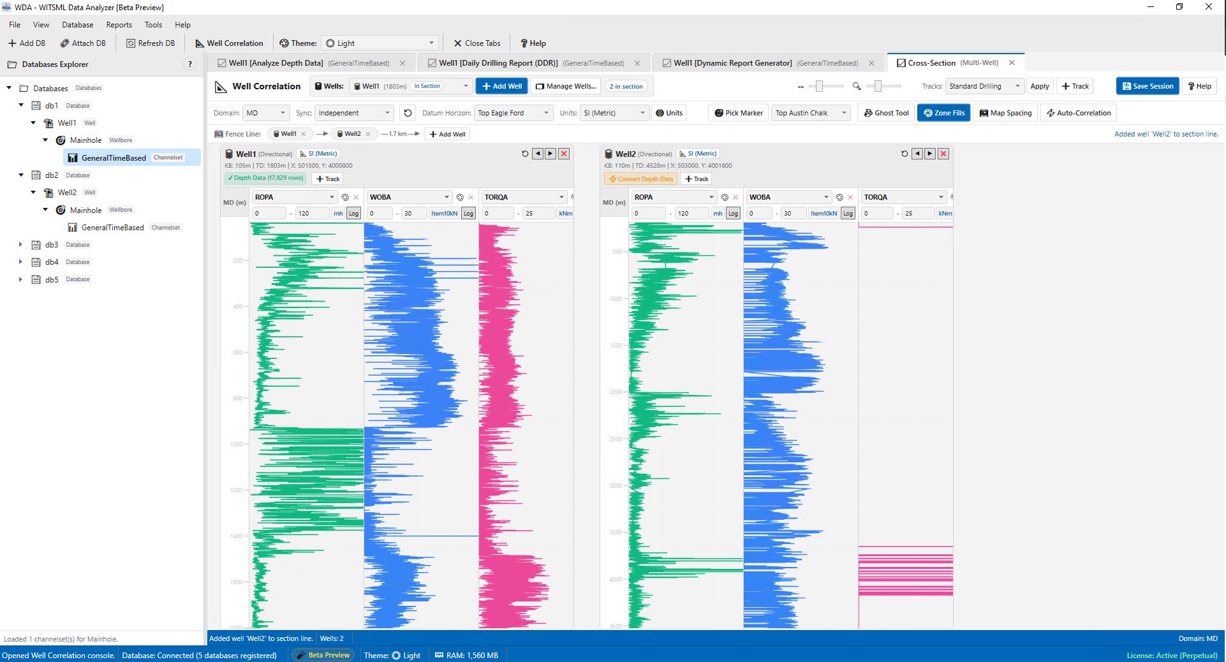Toggle Log scale for Well2 WOBA track

click(848, 214)
